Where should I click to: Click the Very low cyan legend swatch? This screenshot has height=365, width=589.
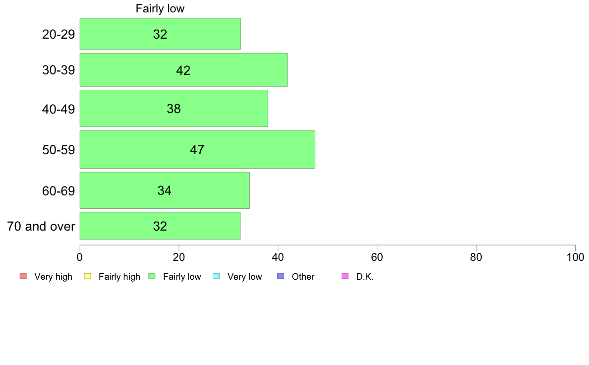point(216,276)
